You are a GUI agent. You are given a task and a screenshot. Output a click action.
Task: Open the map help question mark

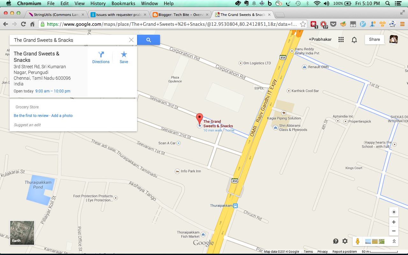(x=336, y=241)
